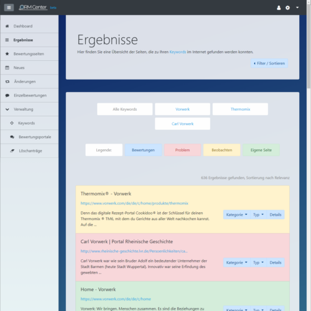Click the Thermomix® - Vorwerk result title

coord(106,193)
